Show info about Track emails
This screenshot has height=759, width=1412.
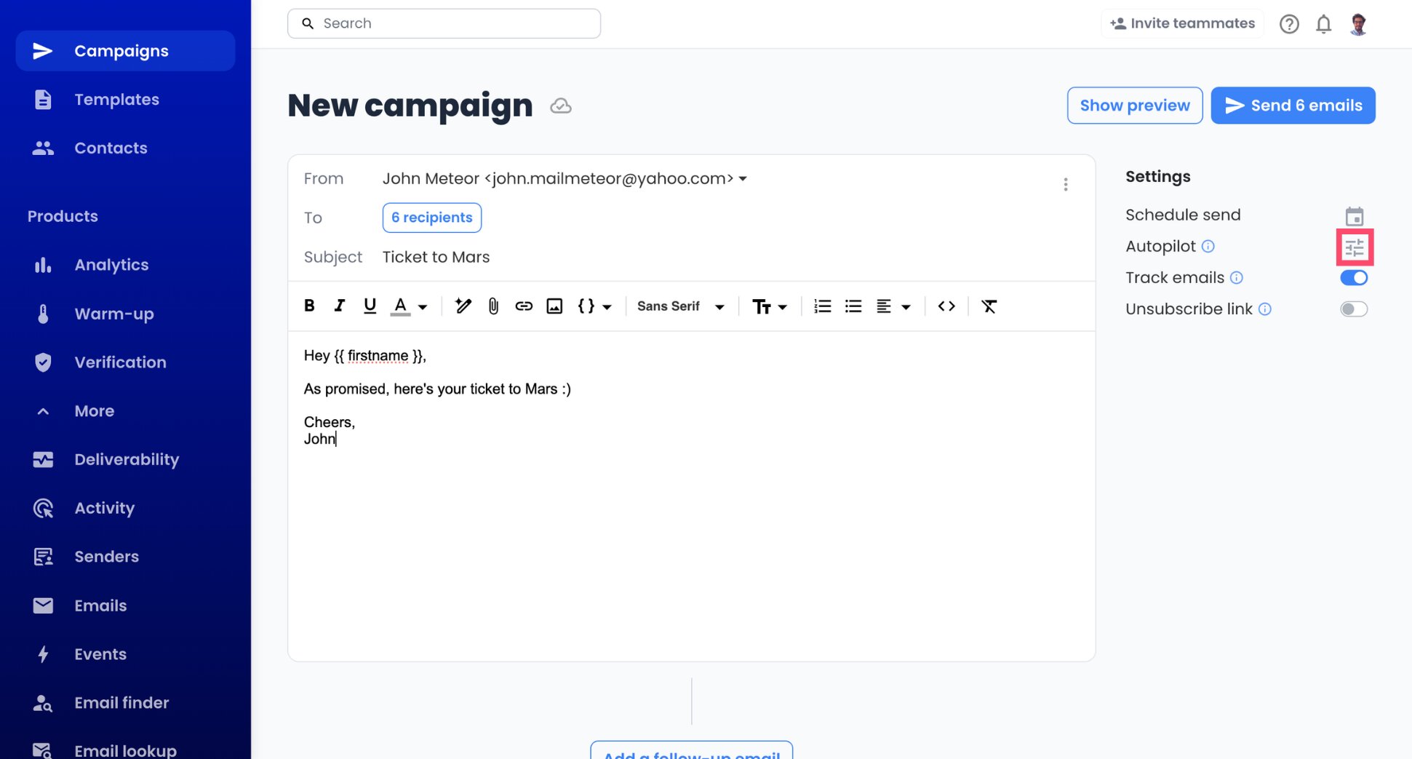pyautogui.click(x=1237, y=278)
